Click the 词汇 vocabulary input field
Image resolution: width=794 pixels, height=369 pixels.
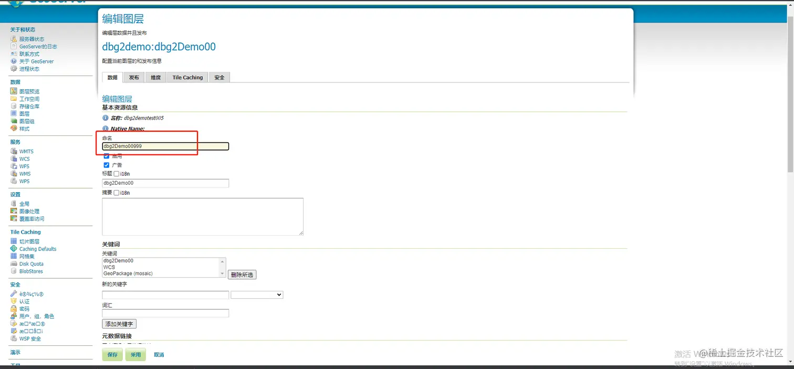(x=165, y=313)
